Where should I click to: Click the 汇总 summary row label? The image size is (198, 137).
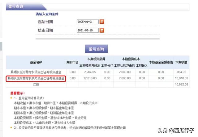36,85
